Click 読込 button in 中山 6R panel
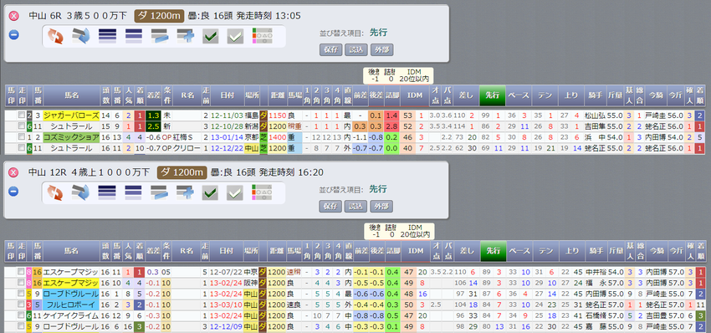The height and width of the screenshot is (333, 711). [356, 50]
